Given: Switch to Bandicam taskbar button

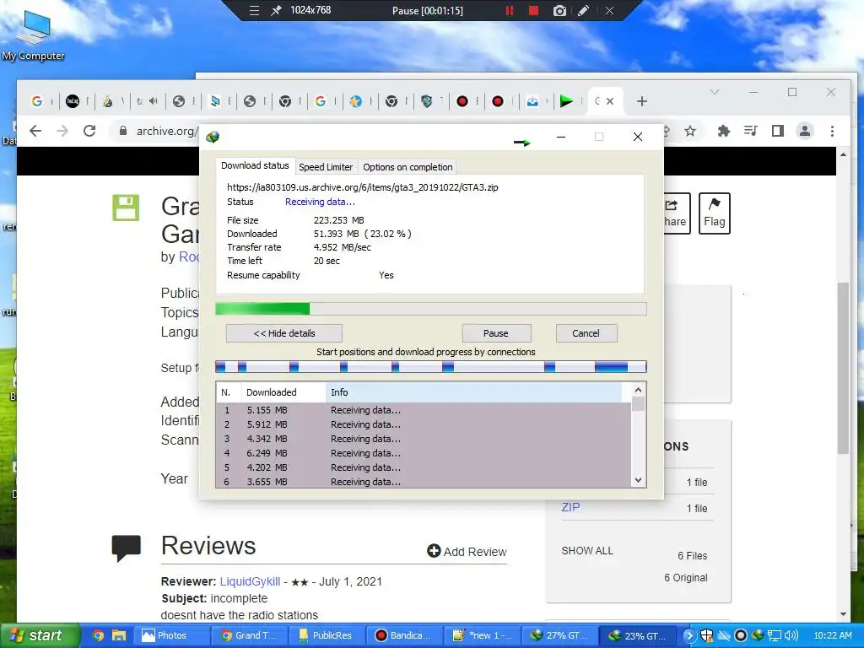Looking at the screenshot, I should (406, 635).
